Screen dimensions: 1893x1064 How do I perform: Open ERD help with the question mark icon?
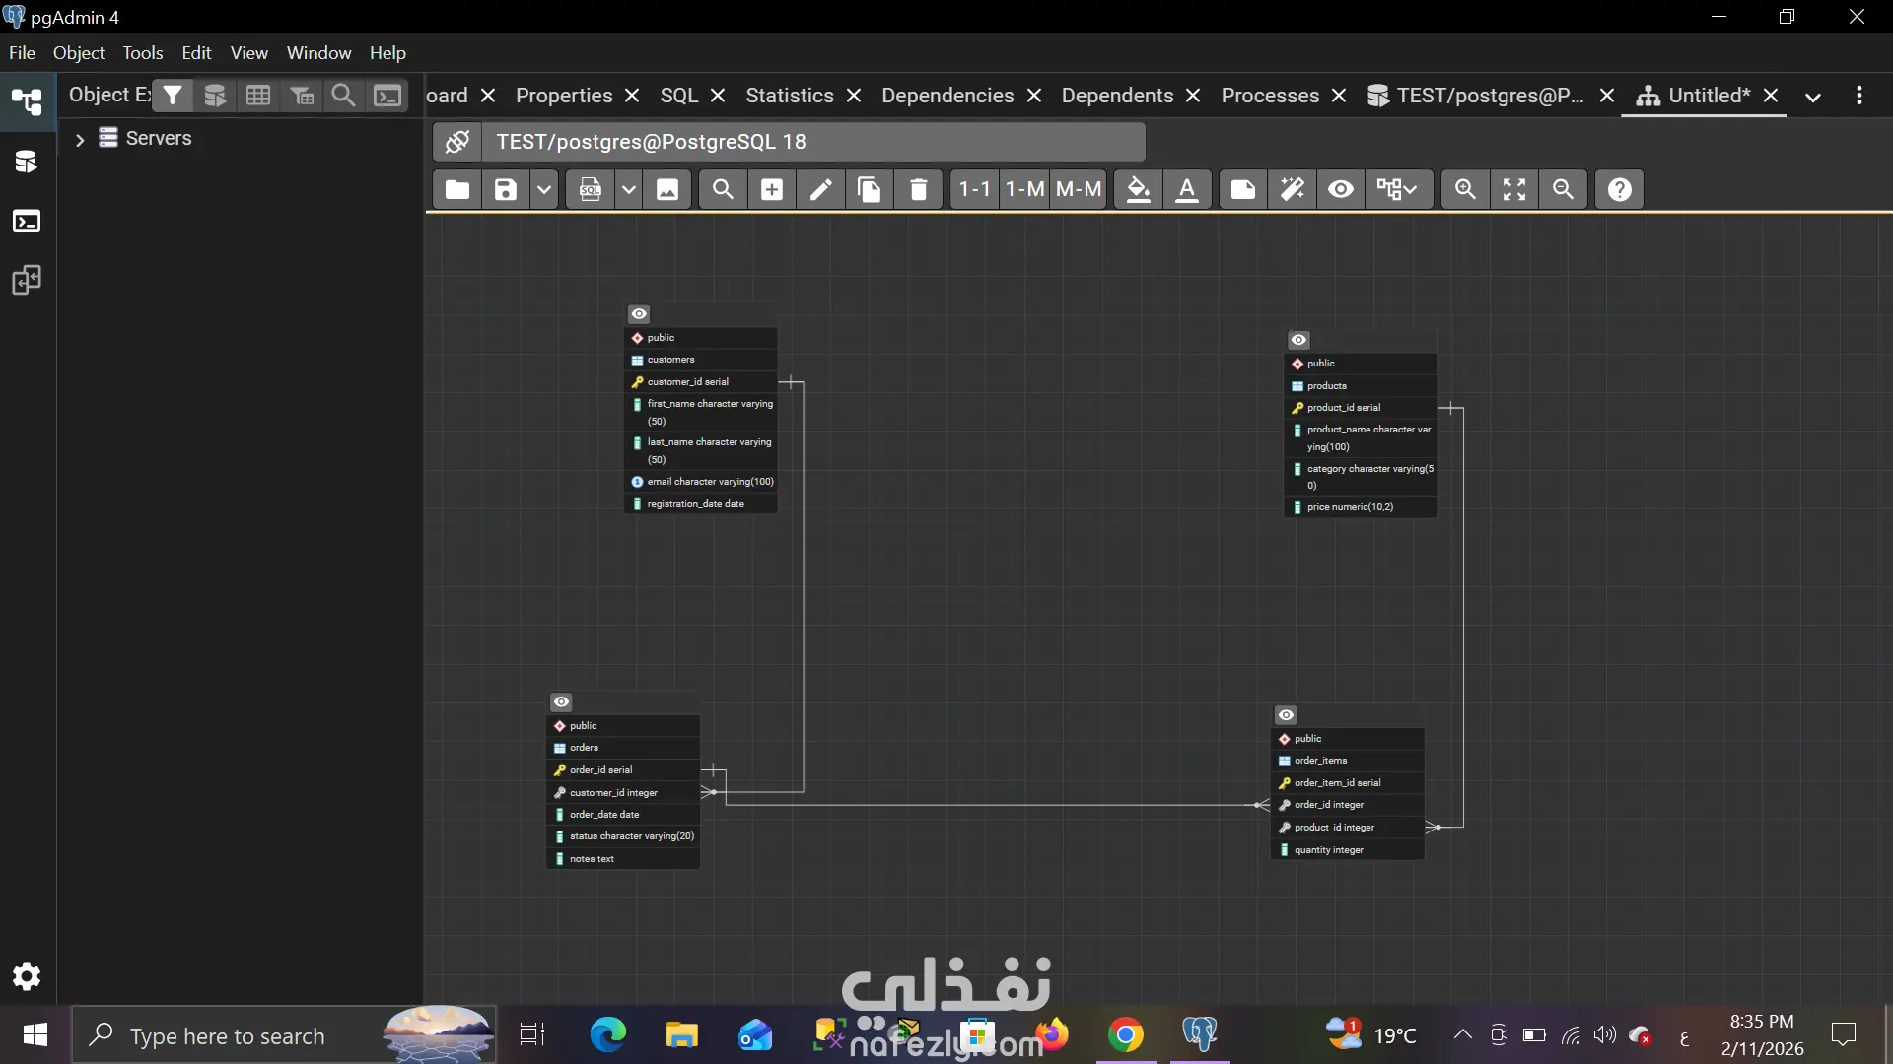pyautogui.click(x=1620, y=189)
